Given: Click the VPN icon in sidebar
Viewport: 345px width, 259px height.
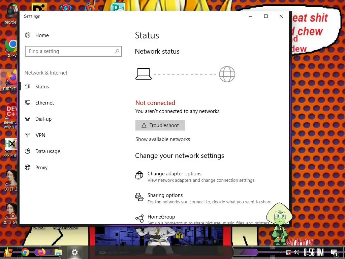Looking at the screenshot, I should coord(28,135).
